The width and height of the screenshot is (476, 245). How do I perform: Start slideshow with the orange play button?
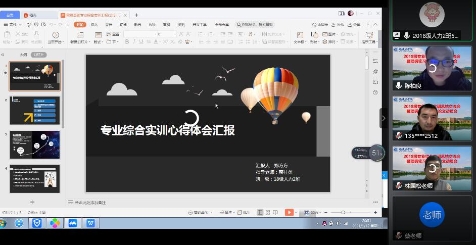tap(289, 213)
